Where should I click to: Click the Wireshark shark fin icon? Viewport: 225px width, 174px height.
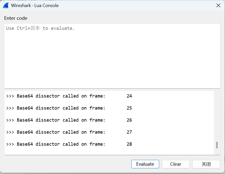pos(6,6)
